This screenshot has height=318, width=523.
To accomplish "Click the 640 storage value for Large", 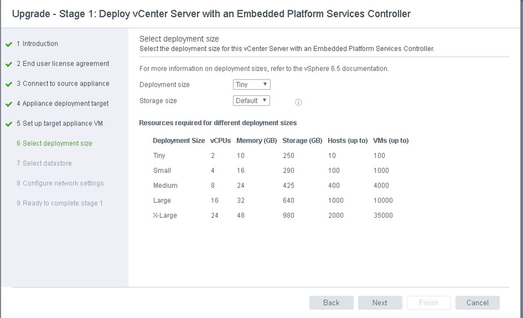I will (289, 201).
